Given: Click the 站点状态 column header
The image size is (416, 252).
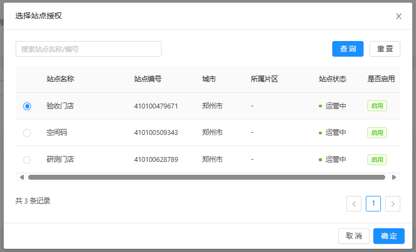Looking at the screenshot, I should pos(332,79).
